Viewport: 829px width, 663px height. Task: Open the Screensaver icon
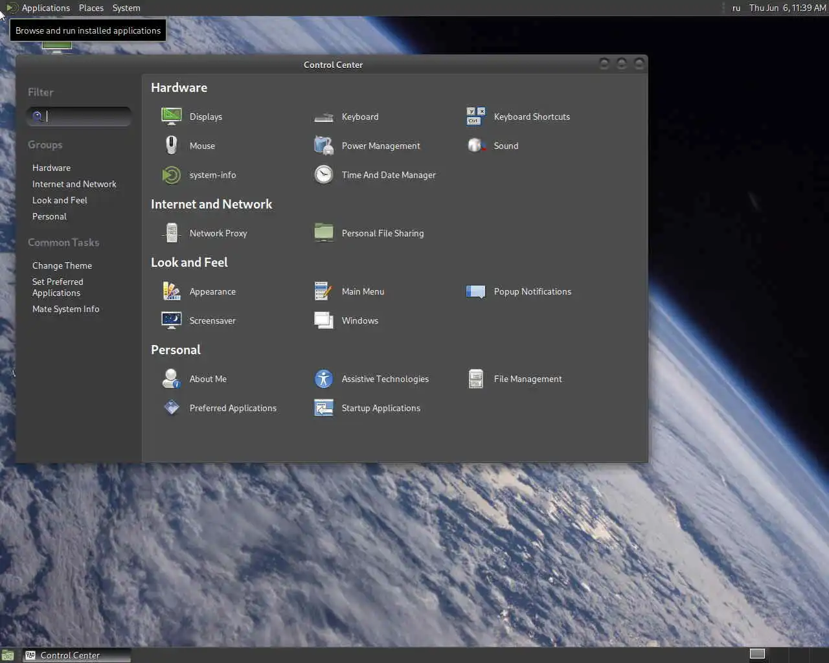[x=172, y=320]
